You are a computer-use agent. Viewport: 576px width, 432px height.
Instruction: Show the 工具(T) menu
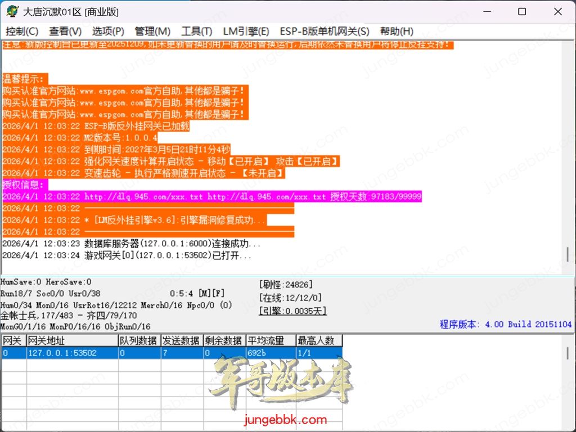tap(196, 31)
